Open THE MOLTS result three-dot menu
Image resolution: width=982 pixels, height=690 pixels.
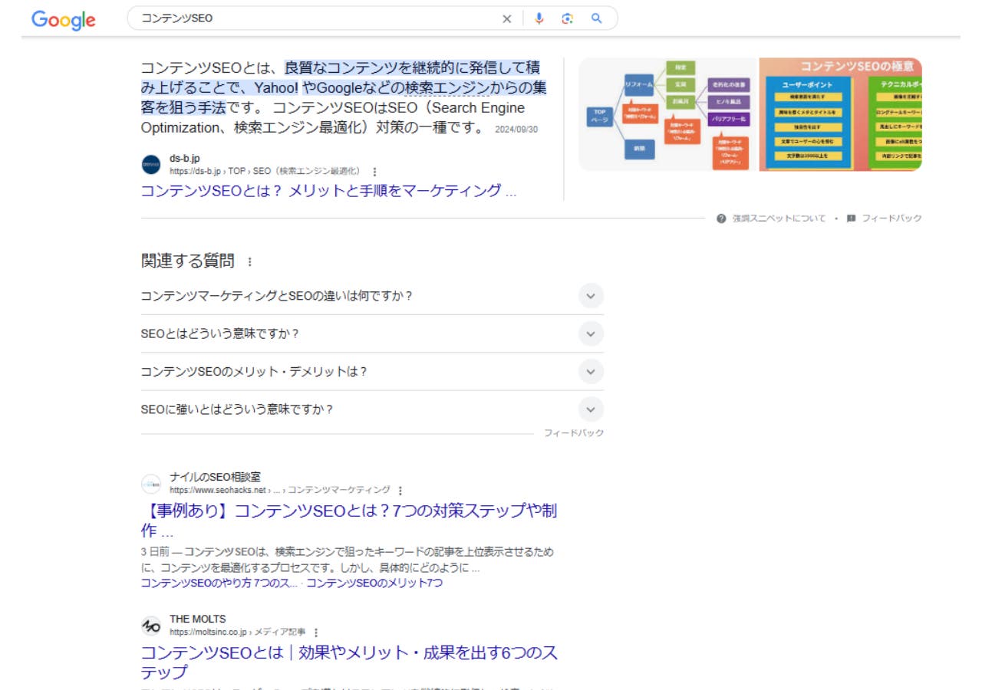[x=315, y=632]
